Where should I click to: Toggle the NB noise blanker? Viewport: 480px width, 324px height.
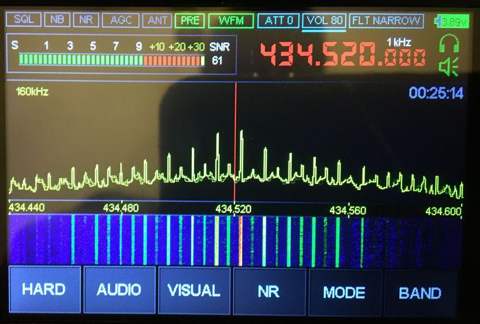tap(57, 20)
